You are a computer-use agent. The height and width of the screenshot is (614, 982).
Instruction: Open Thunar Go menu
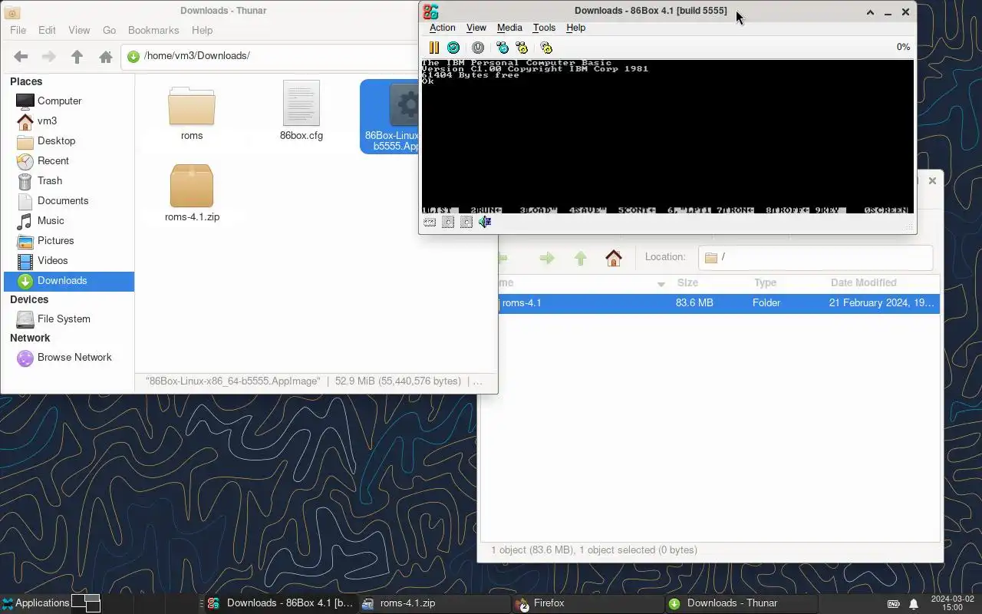(x=109, y=30)
